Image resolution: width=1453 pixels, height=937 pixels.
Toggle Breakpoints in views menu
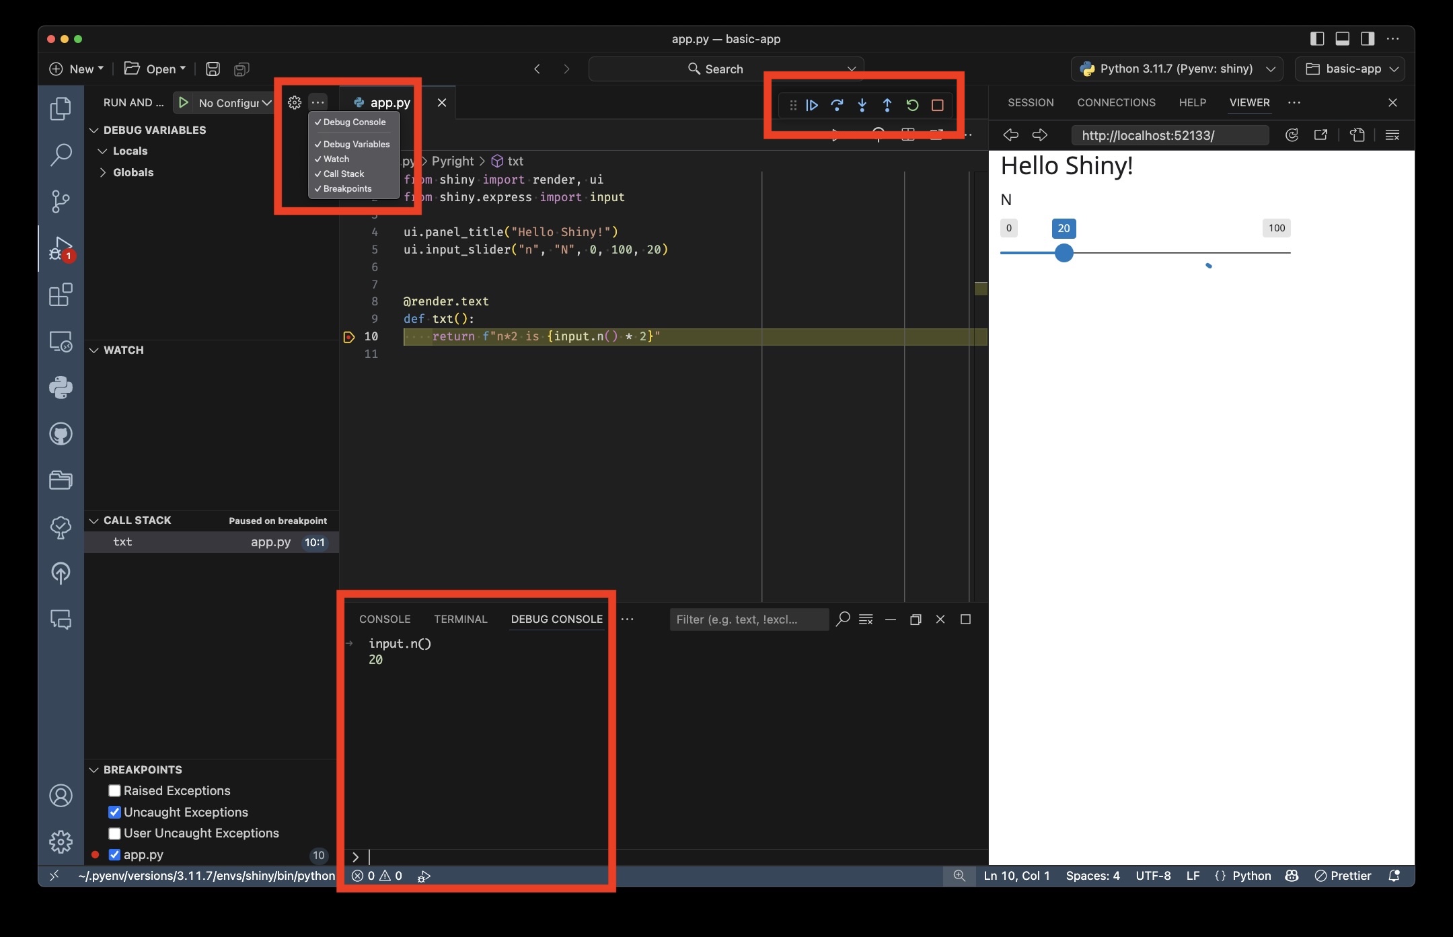click(354, 188)
